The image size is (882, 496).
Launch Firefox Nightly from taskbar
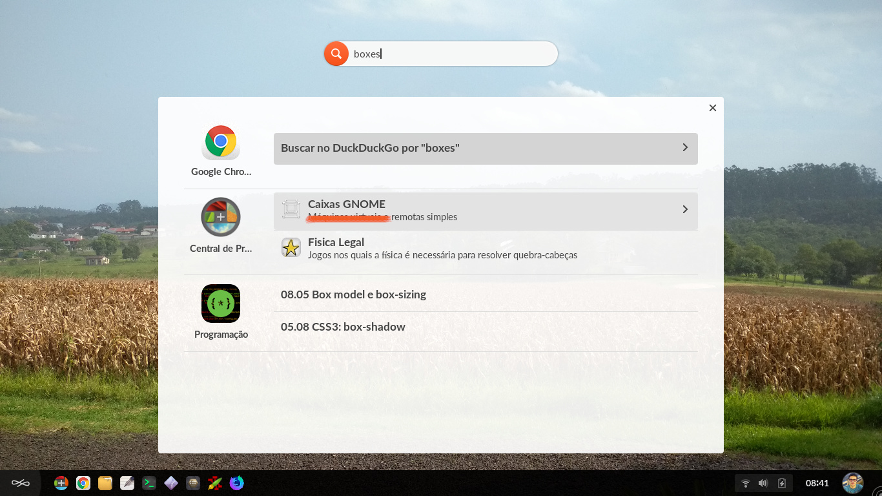coord(237,483)
